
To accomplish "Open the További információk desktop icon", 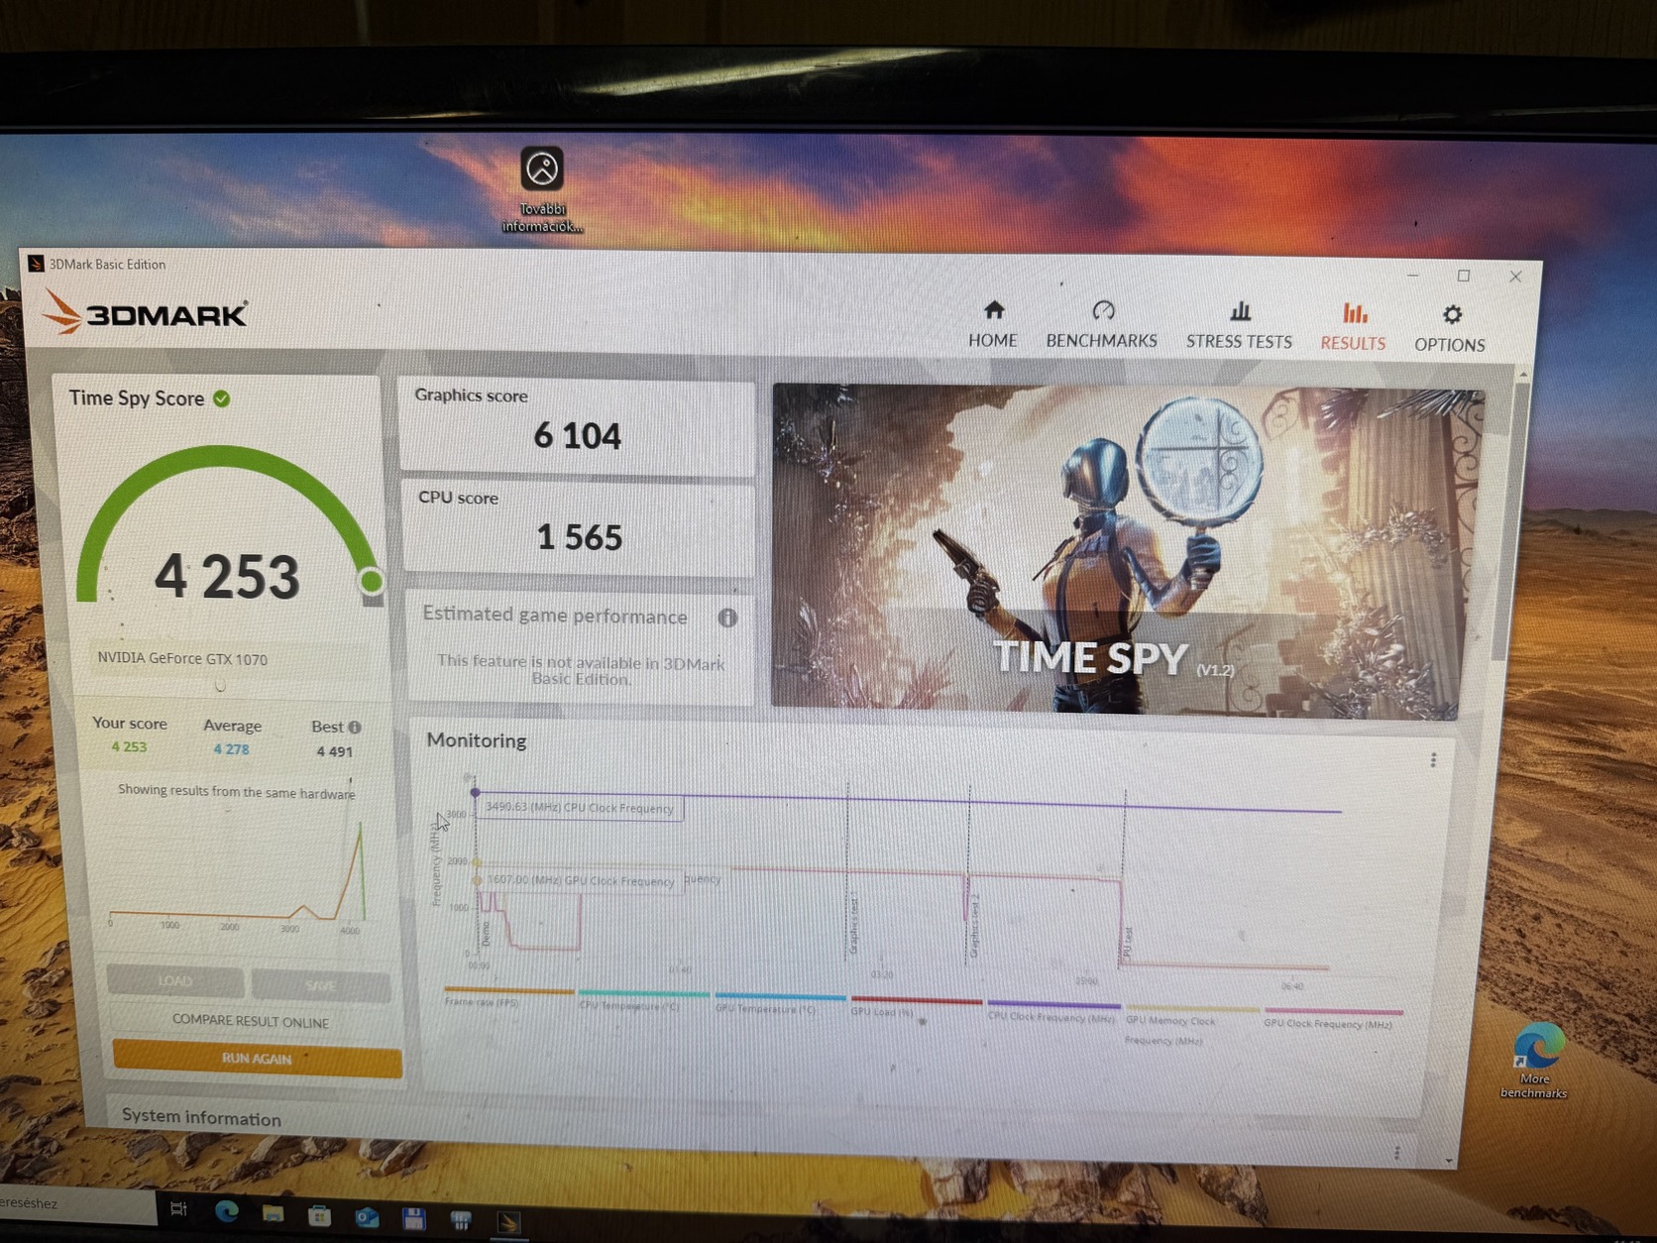I will tap(542, 190).
